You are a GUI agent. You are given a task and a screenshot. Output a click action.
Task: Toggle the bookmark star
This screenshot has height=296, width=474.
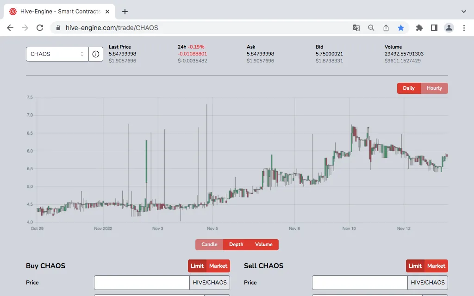click(x=401, y=28)
